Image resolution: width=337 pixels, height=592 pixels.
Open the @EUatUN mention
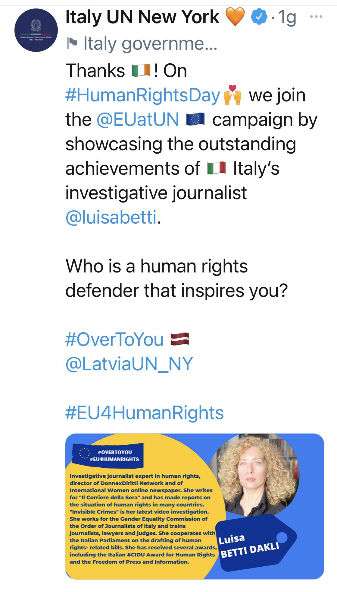coord(138,119)
